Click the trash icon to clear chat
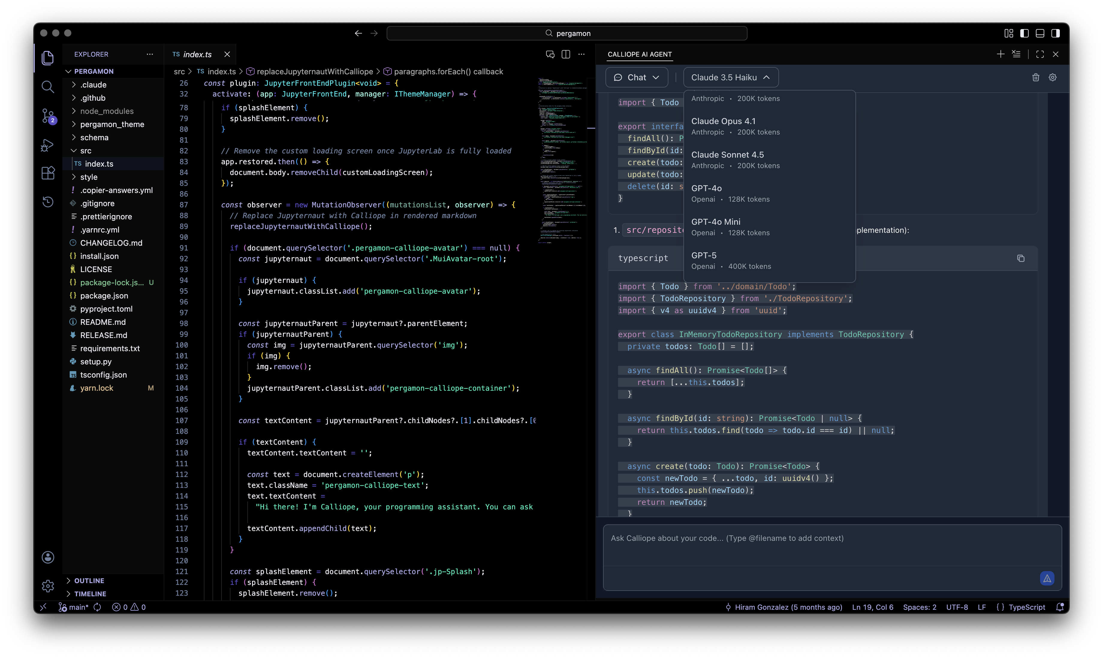Image resolution: width=1103 pixels, height=658 pixels. (x=1036, y=78)
